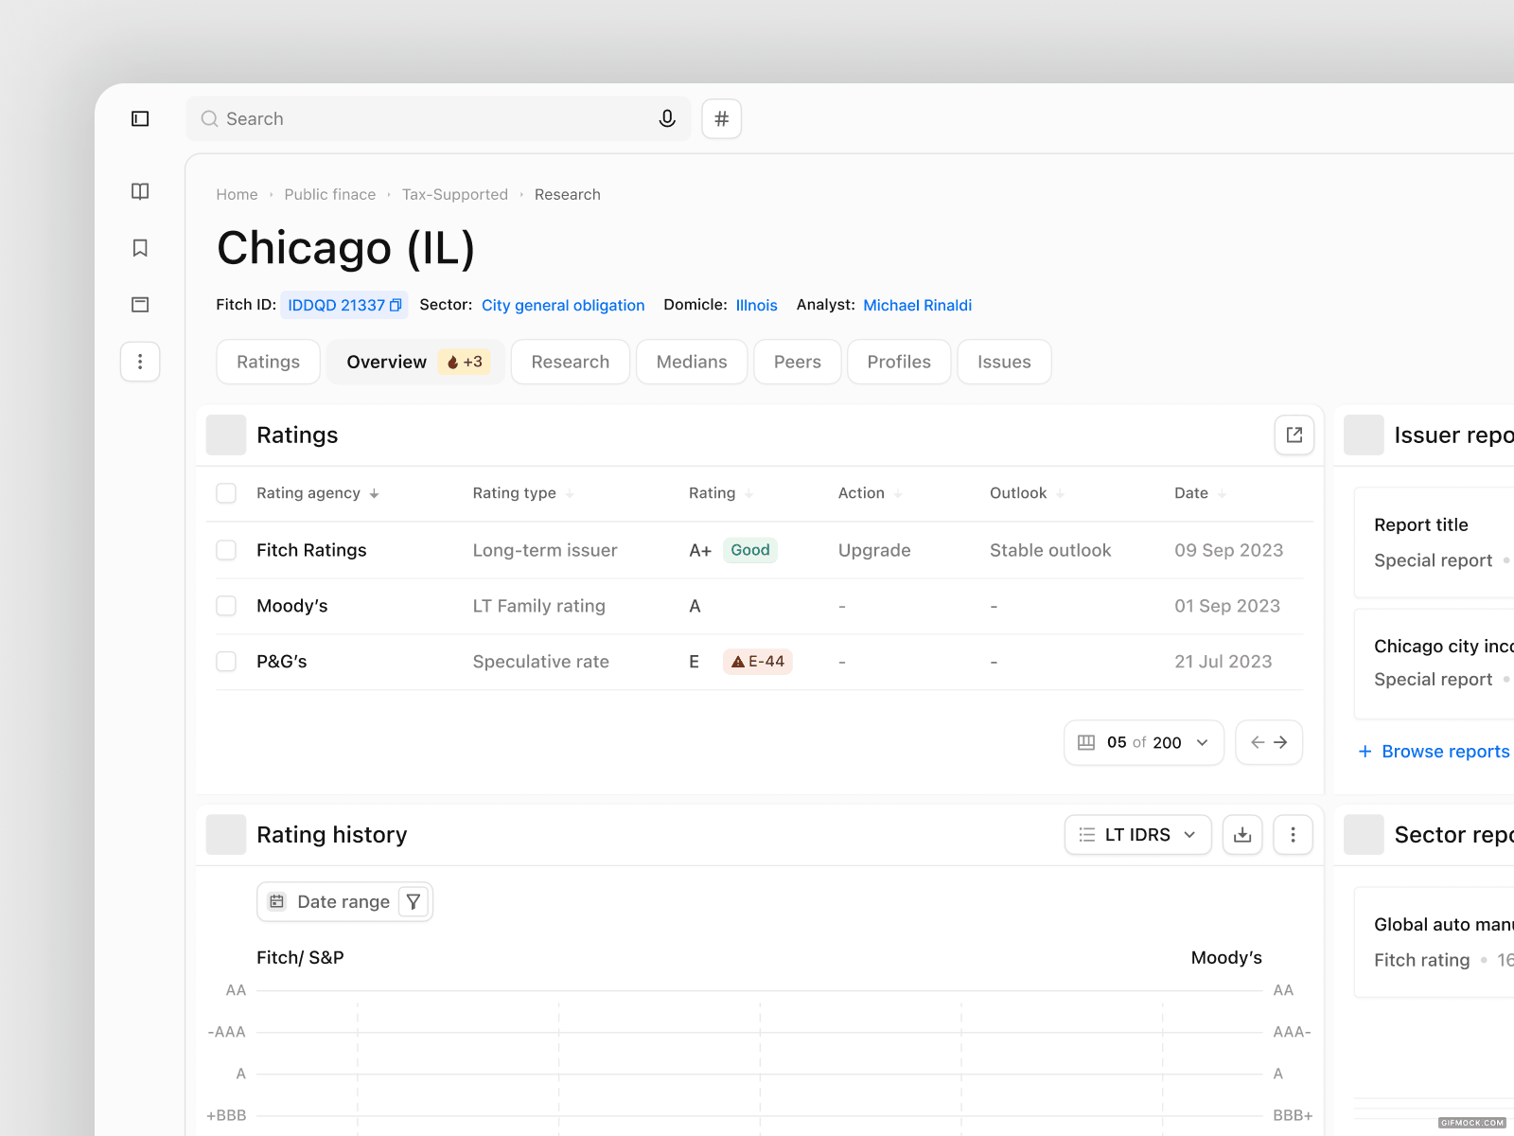Click Browse reports link

pos(1446,752)
